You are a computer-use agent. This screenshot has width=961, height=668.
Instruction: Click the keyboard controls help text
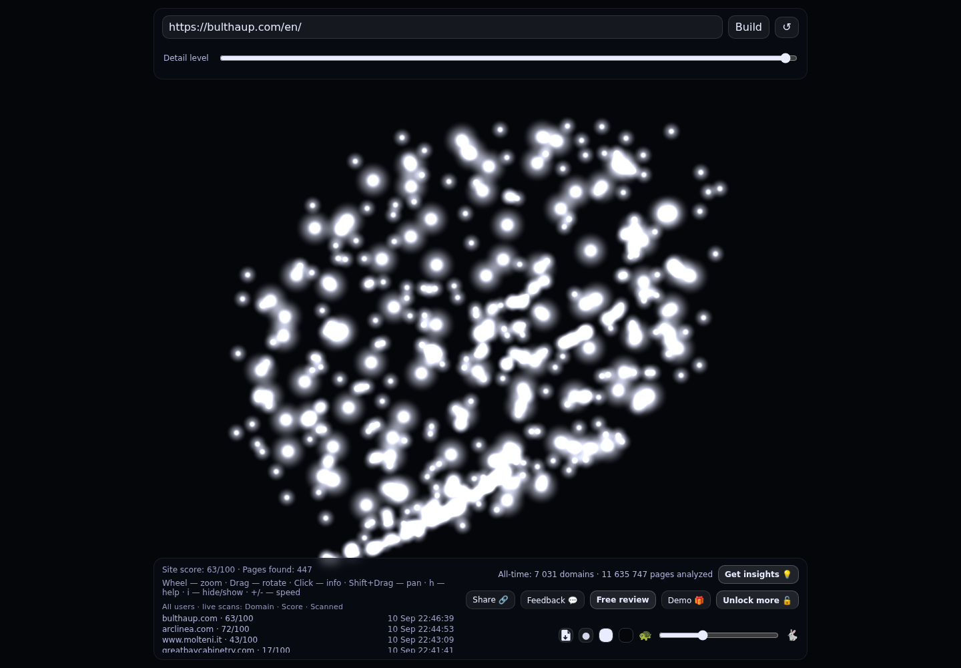click(304, 588)
